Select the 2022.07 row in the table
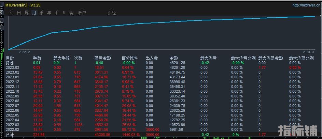This screenshot has width=322, height=139. pyautogui.click(x=12, y=106)
